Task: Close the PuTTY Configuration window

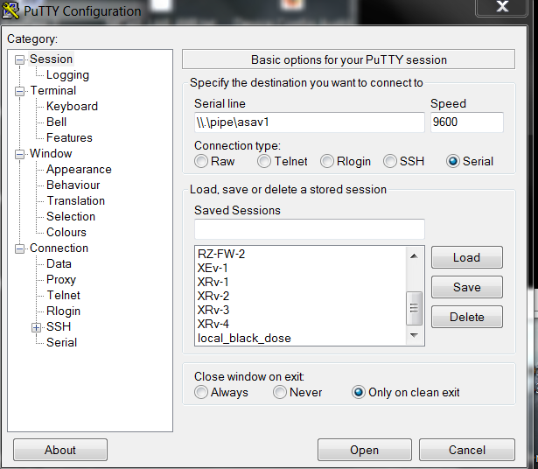Action: pyautogui.click(x=501, y=7)
